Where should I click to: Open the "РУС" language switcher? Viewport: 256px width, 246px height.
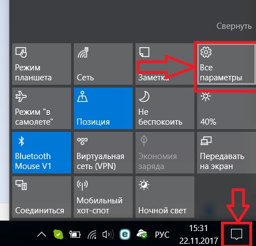coord(162,235)
